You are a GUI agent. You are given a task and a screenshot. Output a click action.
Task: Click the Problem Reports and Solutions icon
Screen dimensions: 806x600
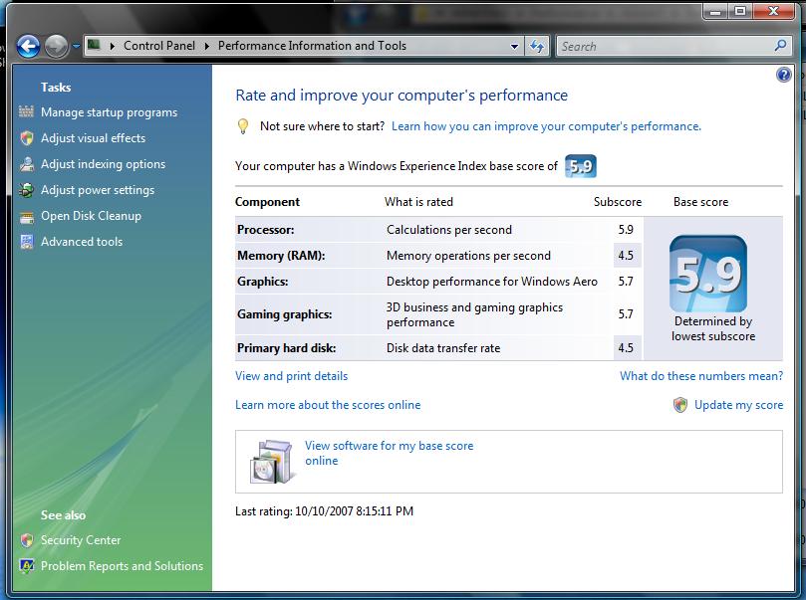(26, 565)
